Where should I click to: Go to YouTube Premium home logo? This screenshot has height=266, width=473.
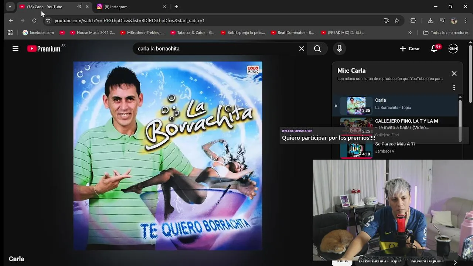pyautogui.click(x=44, y=48)
